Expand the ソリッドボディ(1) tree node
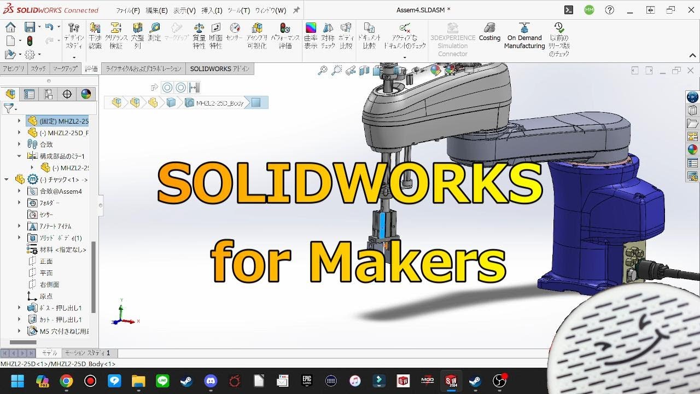700x394 pixels. pyautogui.click(x=19, y=237)
